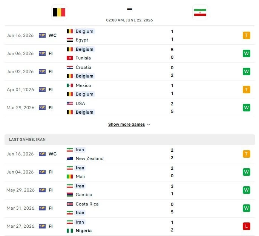Viewport: 259px width, 236px height.
Task: Select the Last Games: Iran section header
Action: [x=130, y=140]
